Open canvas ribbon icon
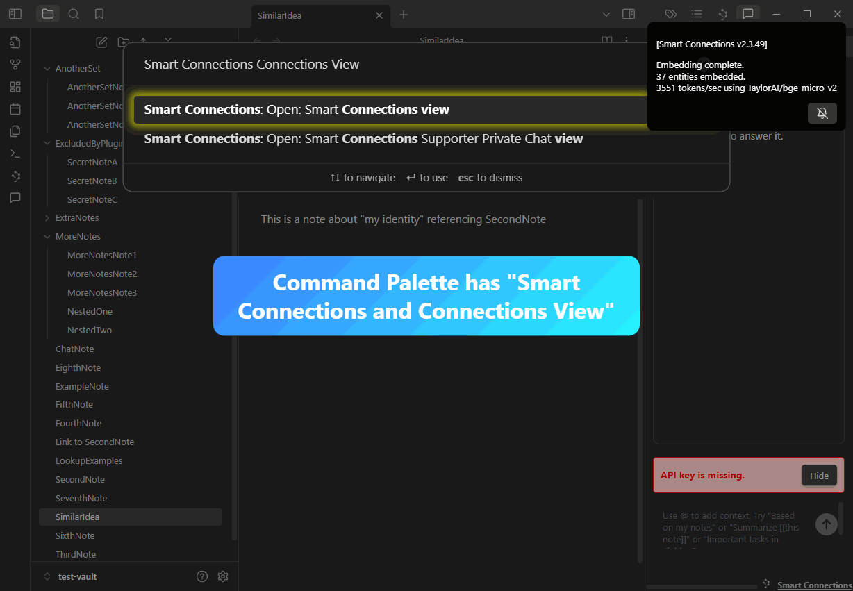The image size is (853, 591). click(x=15, y=87)
